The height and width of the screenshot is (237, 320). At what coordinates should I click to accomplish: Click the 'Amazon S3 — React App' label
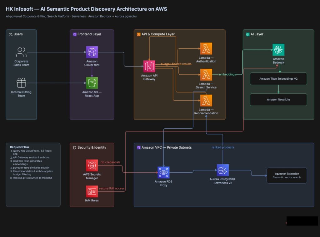[92, 94]
